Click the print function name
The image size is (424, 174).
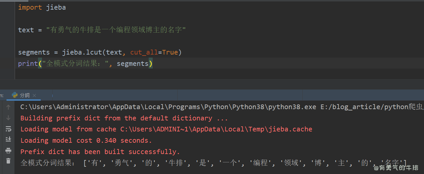(28, 64)
